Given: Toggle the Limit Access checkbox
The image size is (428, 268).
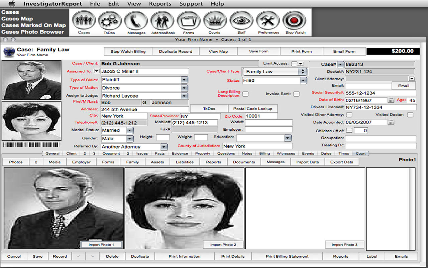Looking at the screenshot, I should point(294,64).
